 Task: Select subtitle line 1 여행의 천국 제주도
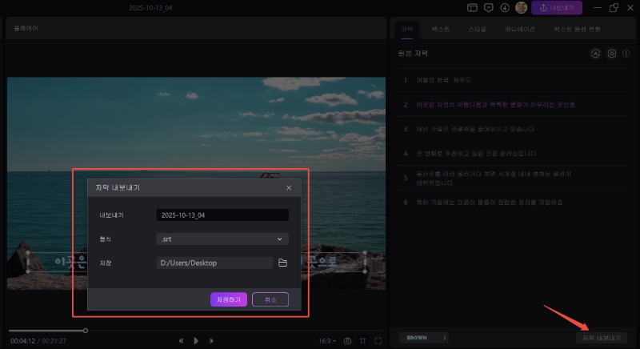click(514, 80)
